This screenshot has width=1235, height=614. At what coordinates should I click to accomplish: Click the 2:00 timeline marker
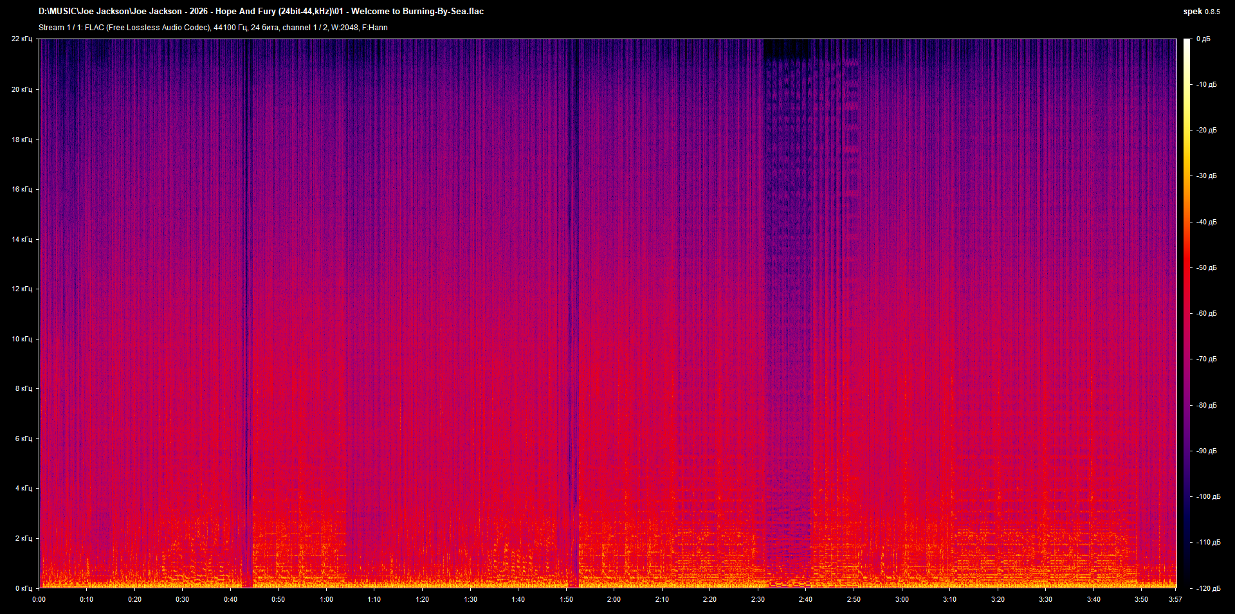[x=614, y=599]
